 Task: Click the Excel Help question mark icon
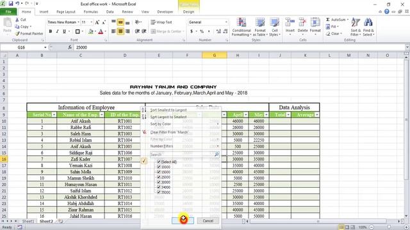click(x=387, y=11)
